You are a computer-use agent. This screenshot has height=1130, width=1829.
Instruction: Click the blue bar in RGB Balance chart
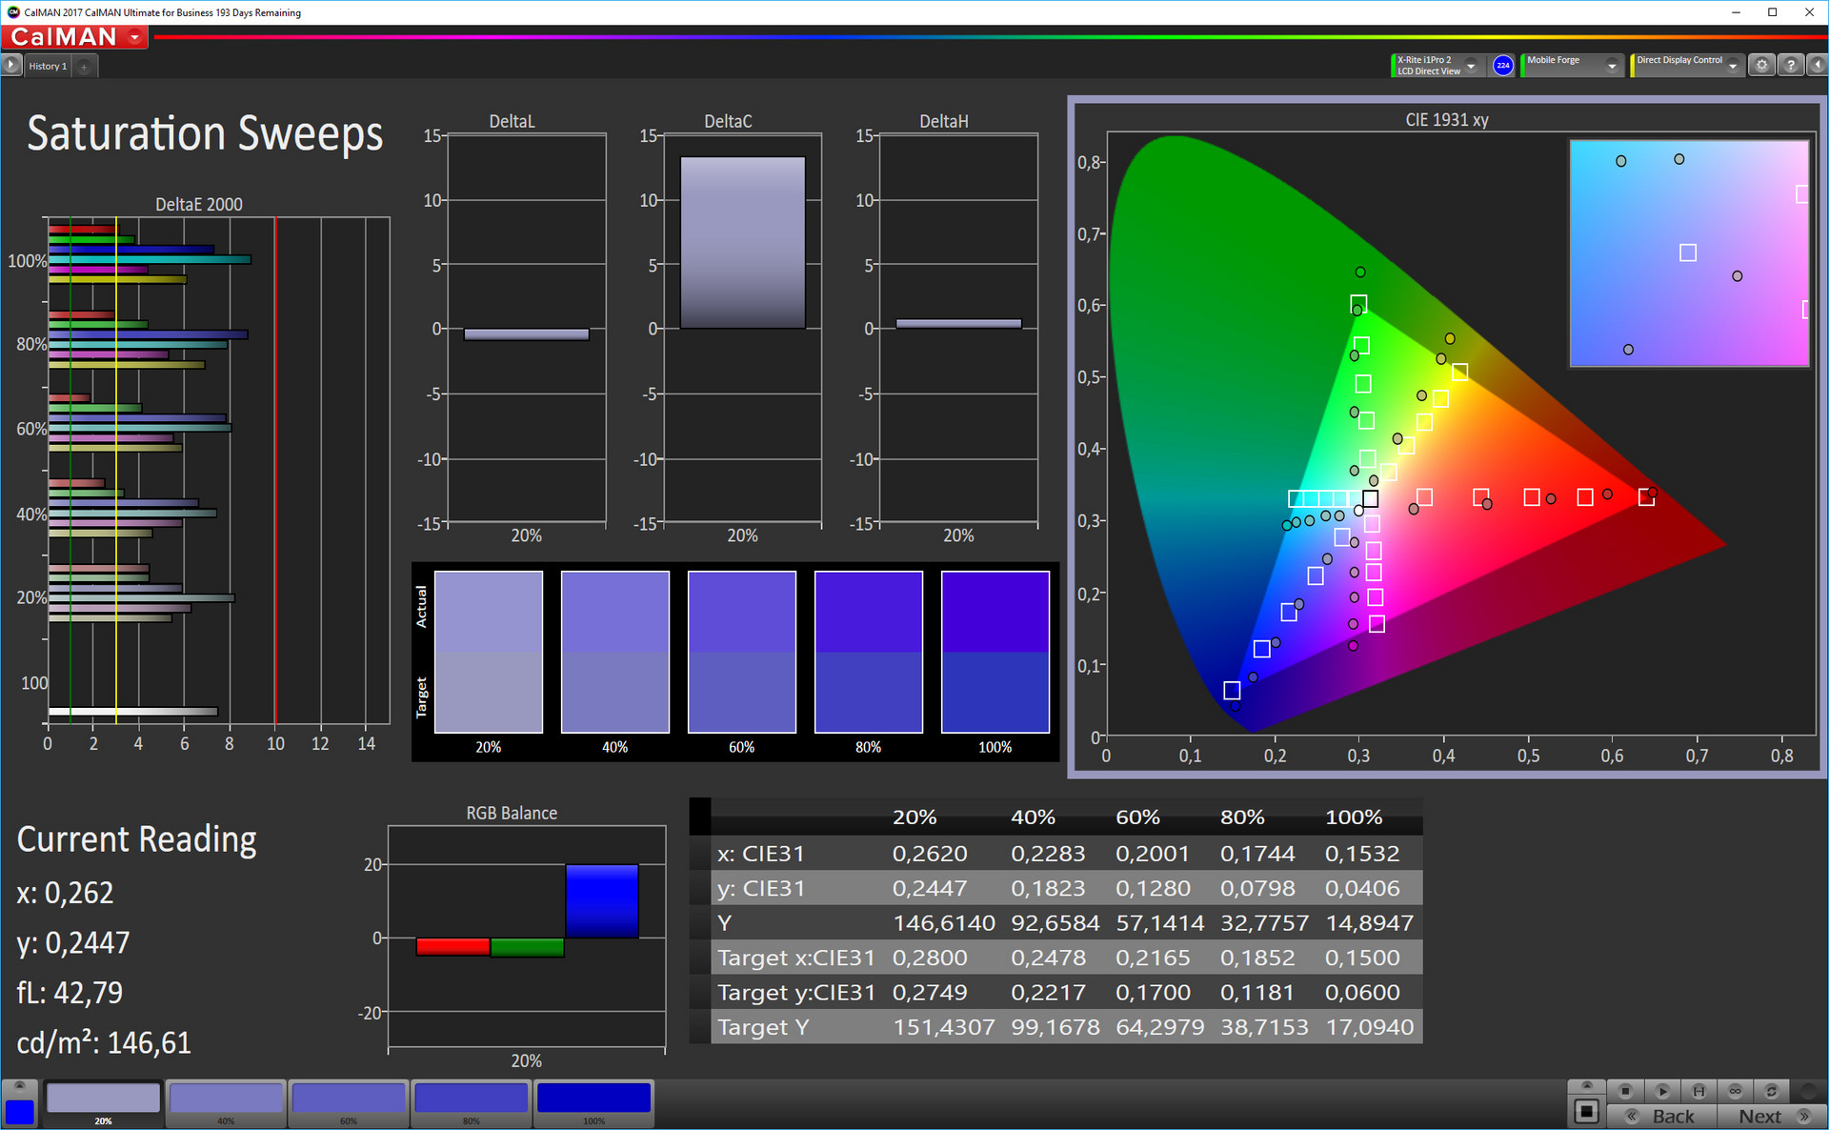pyautogui.click(x=602, y=901)
